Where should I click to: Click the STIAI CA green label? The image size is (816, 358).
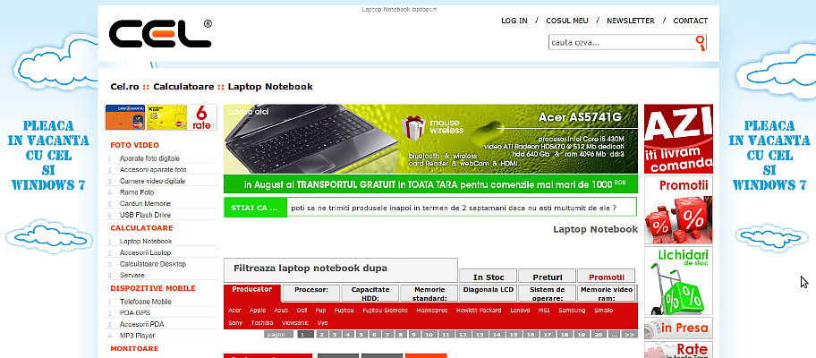pos(256,208)
